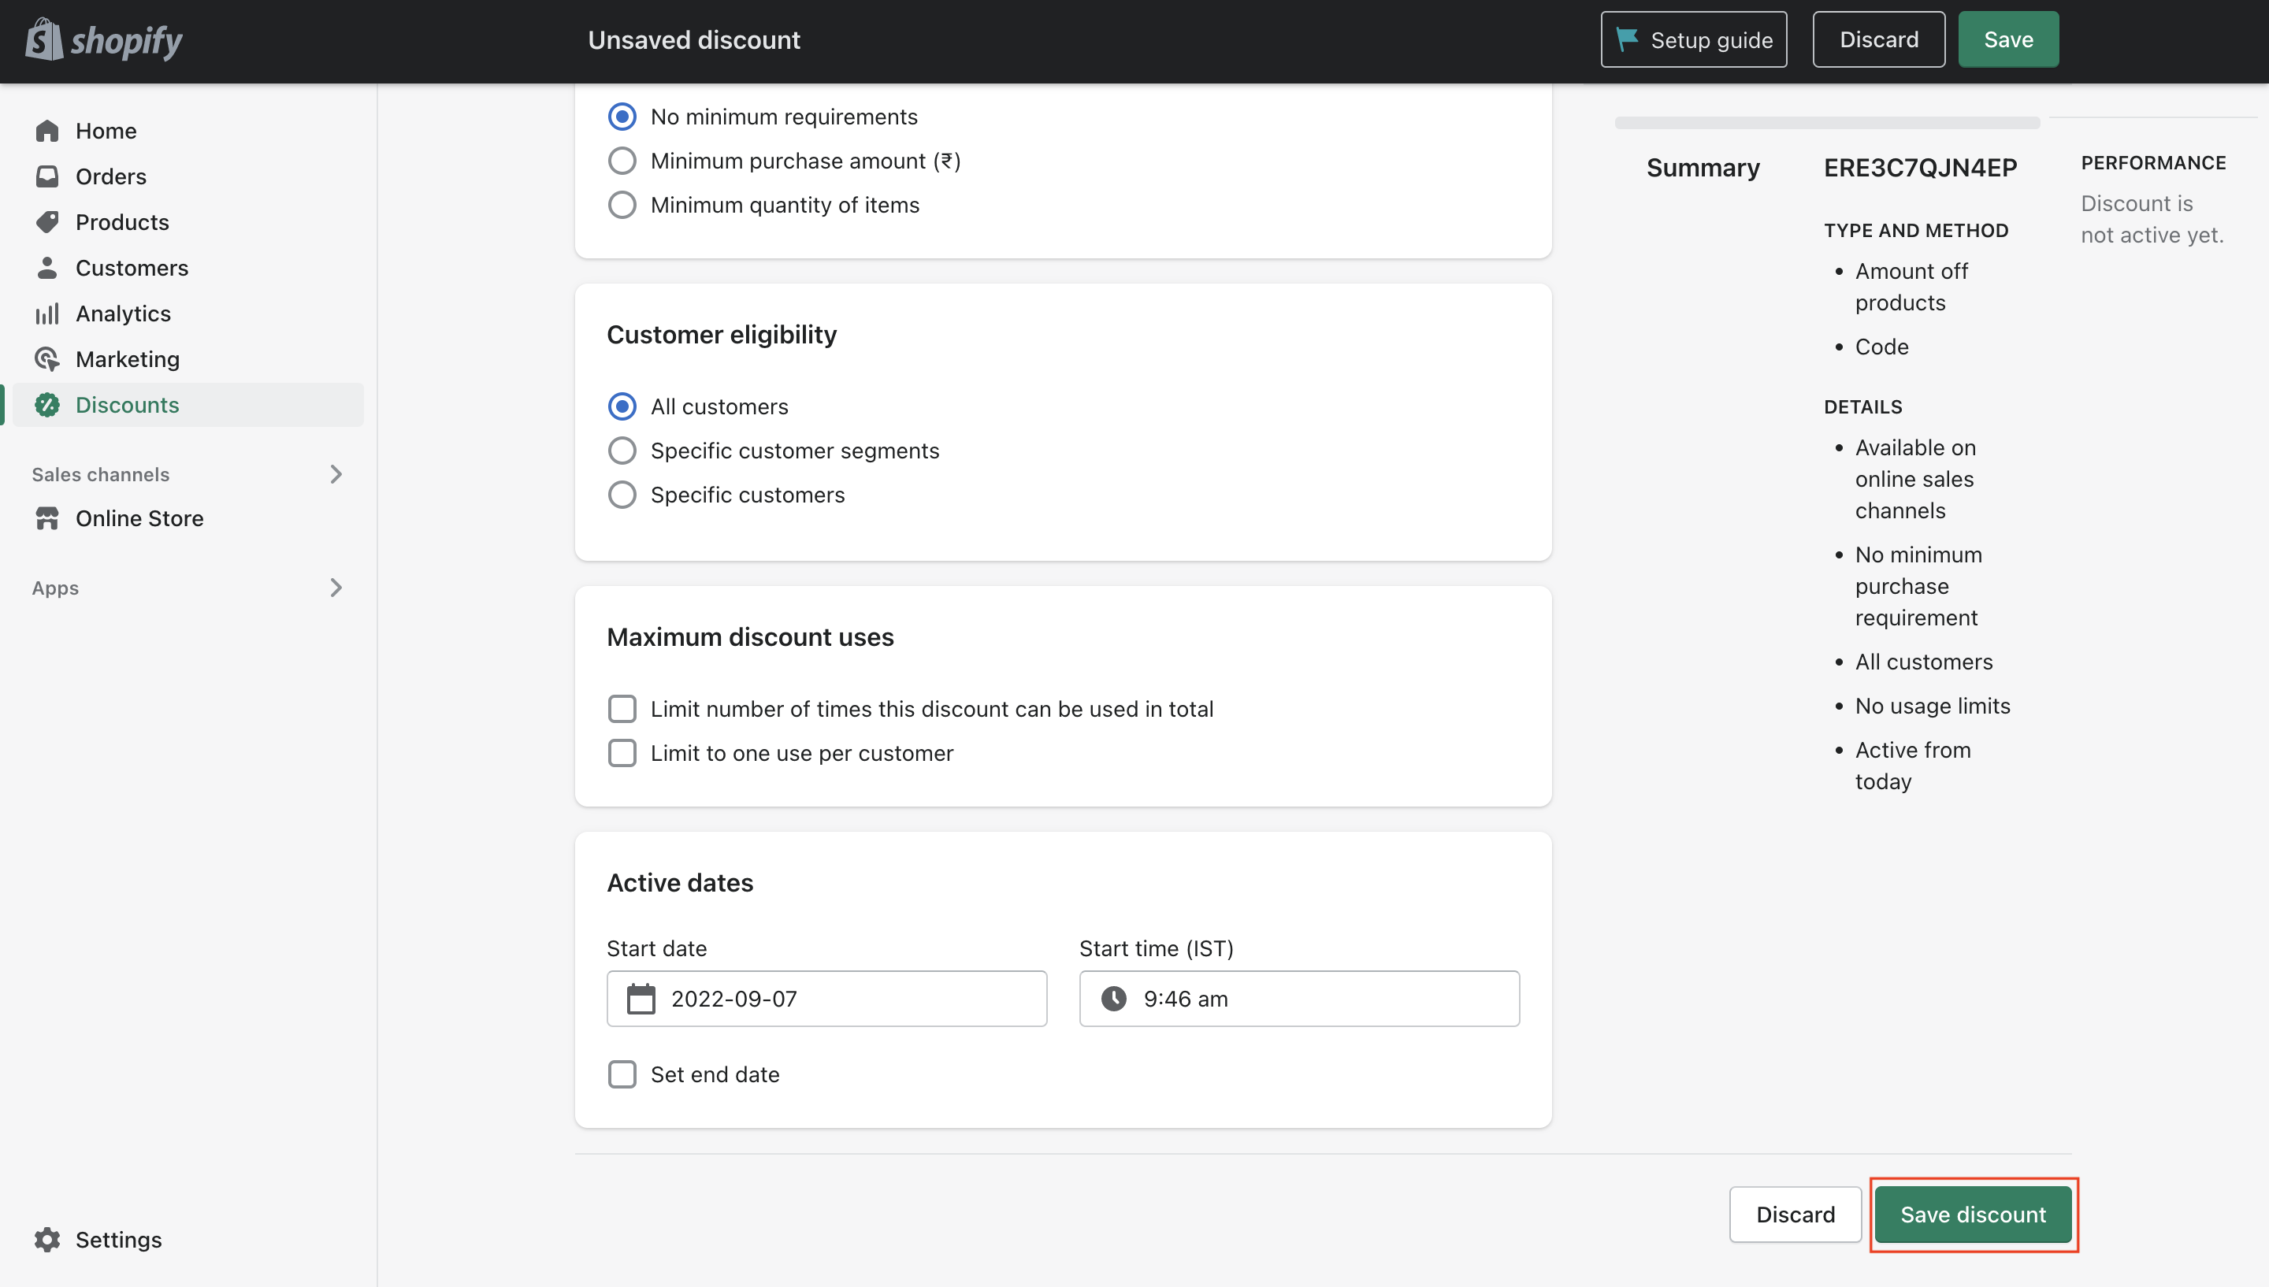
Task: Click 'Amount off products' summary item
Action: click(x=1911, y=287)
